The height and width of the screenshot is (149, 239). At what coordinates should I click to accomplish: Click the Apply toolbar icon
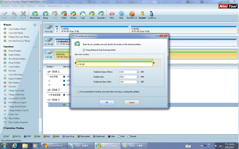tap(5, 15)
